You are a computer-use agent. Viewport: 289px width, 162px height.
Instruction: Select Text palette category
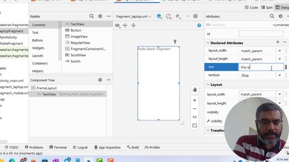(35, 33)
